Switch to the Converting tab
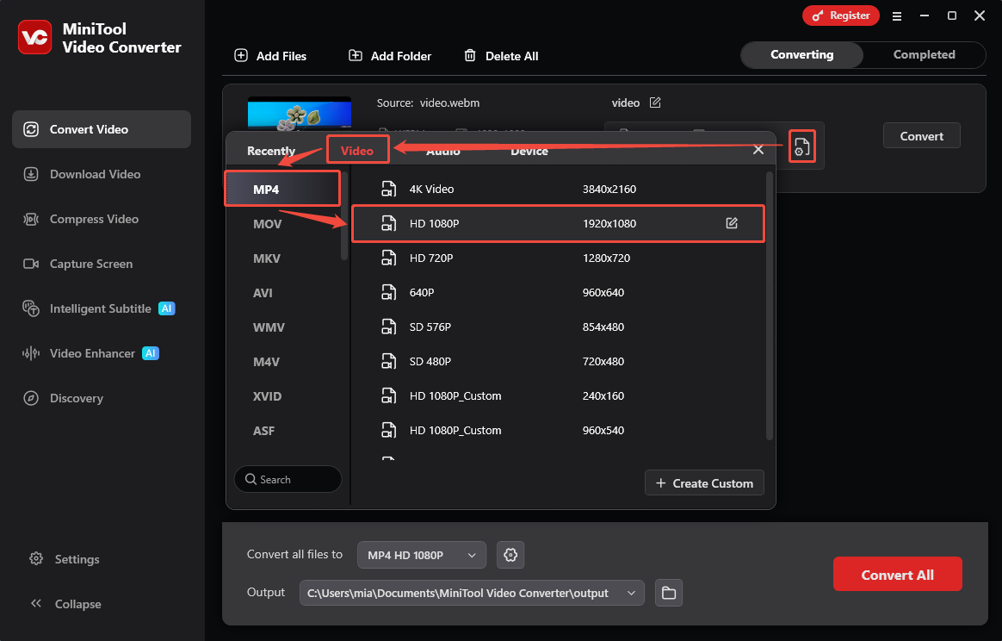 [x=802, y=55]
